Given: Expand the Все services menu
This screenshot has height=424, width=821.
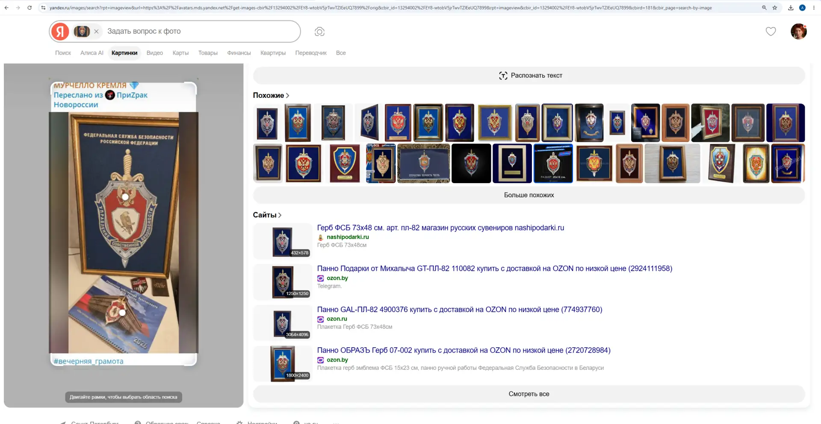Looking at the screenshot, I should point(341,53).
